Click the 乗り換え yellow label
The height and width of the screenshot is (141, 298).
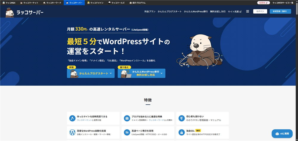coord(124,67)
